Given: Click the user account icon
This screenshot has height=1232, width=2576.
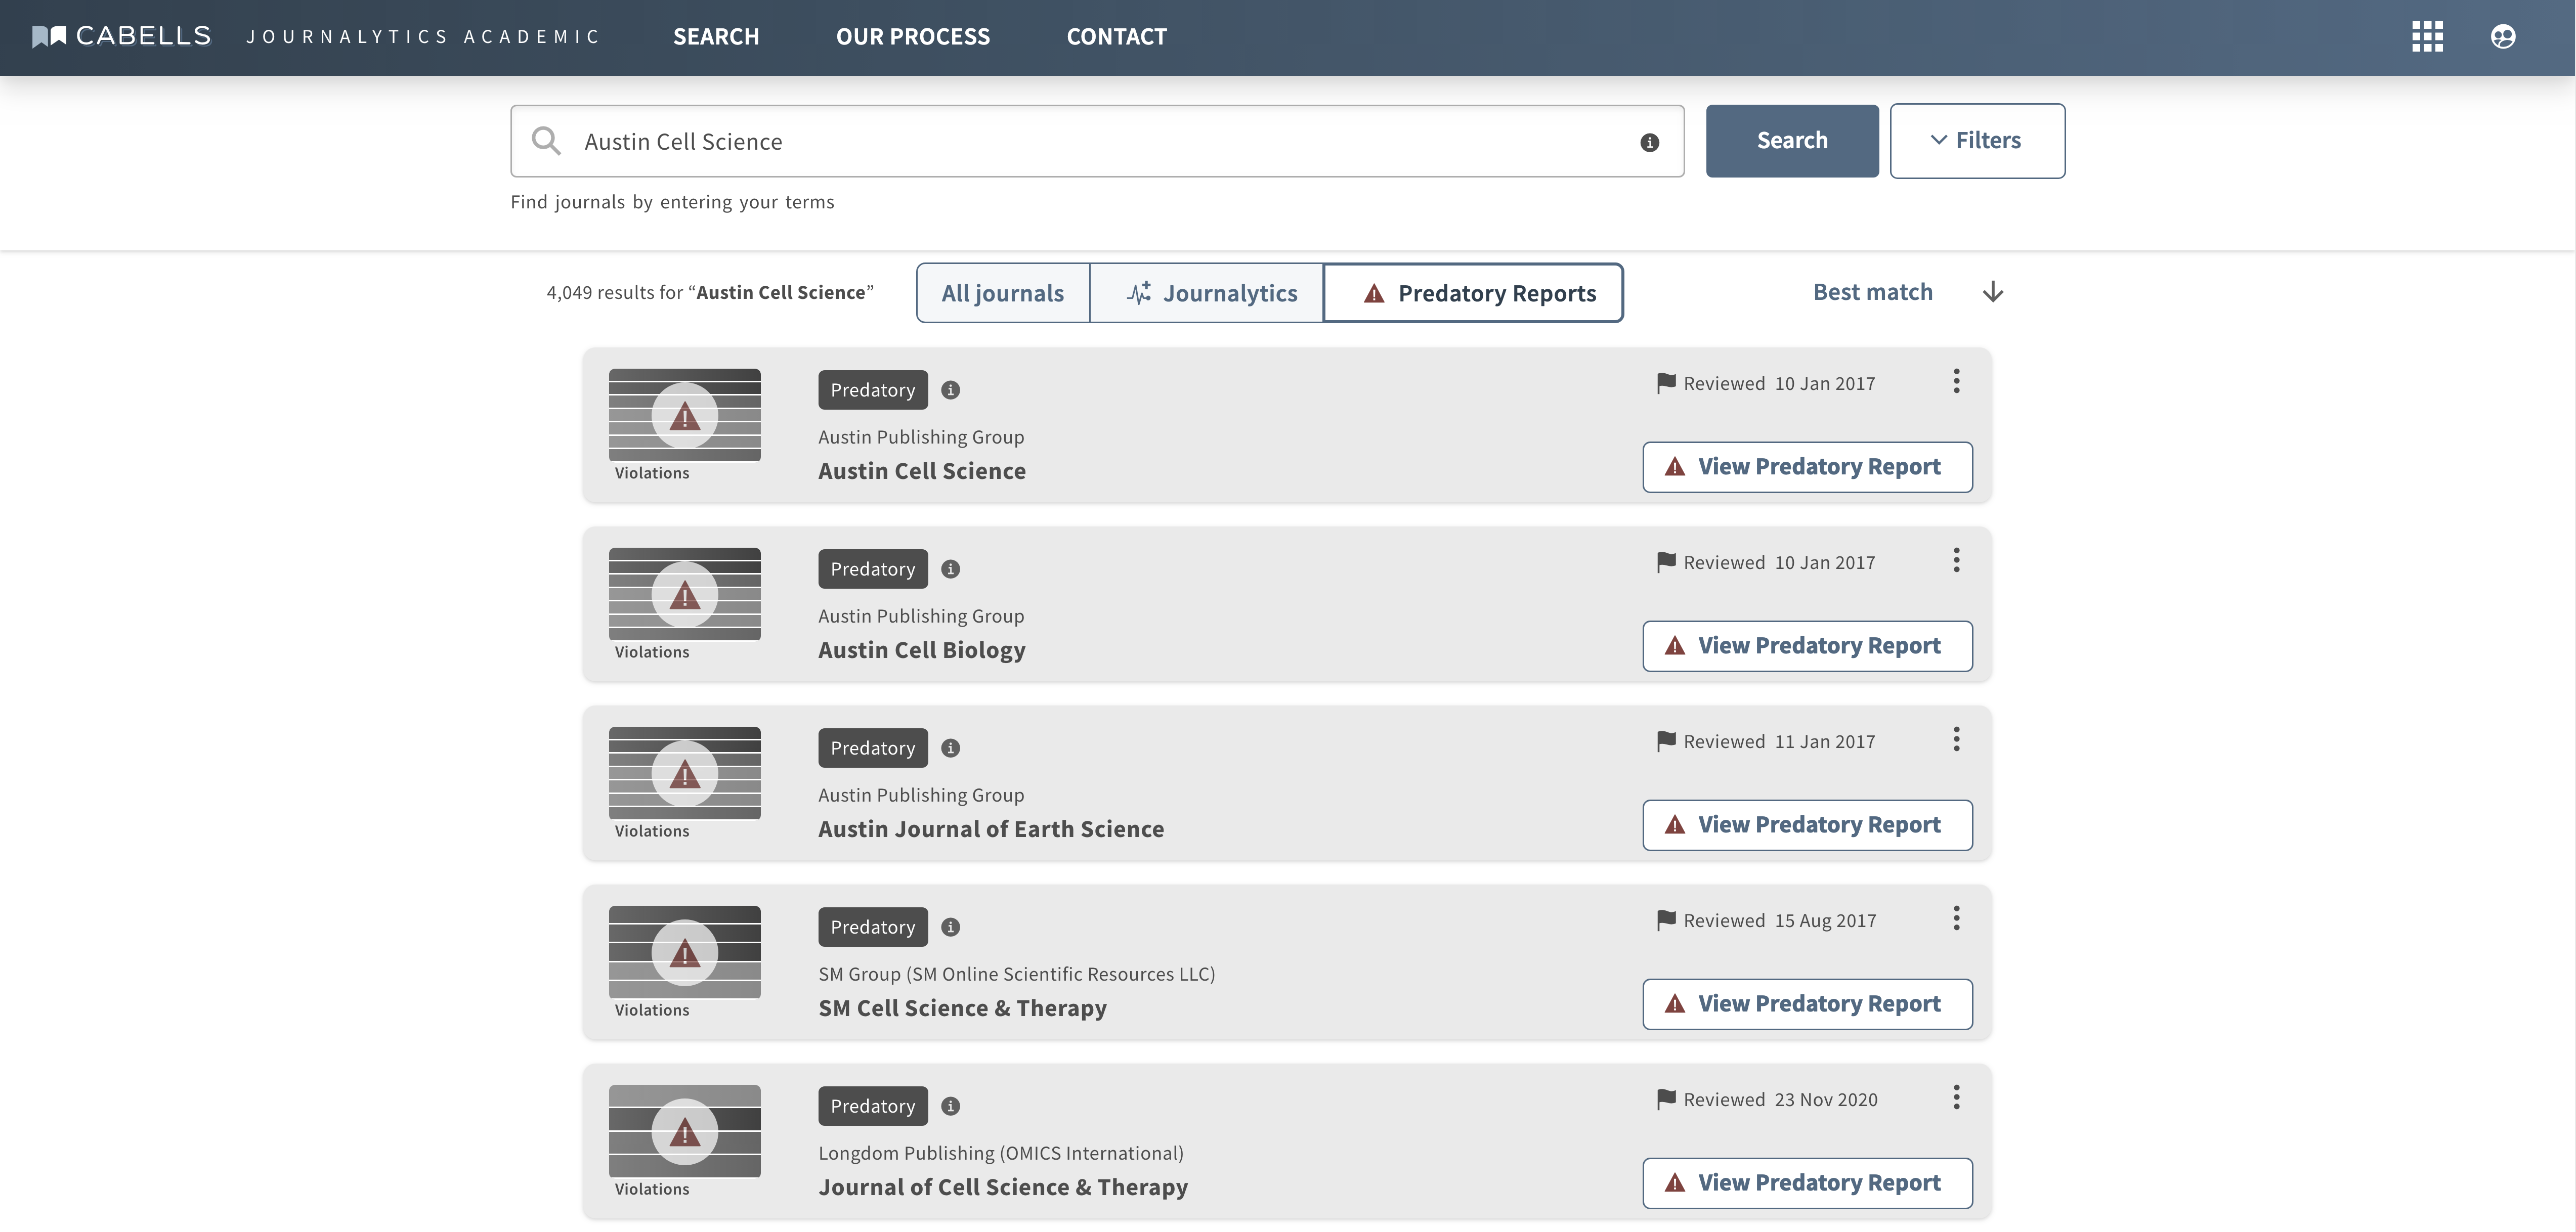Looking at the screenshot, I should pyautogui.click(x=2502, y=37).
